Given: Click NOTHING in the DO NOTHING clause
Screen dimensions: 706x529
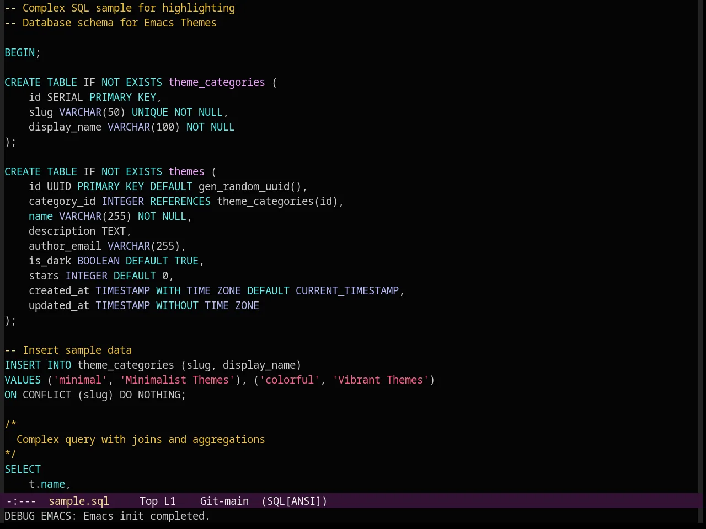Looking at the screenshot, I should (159, 395).
